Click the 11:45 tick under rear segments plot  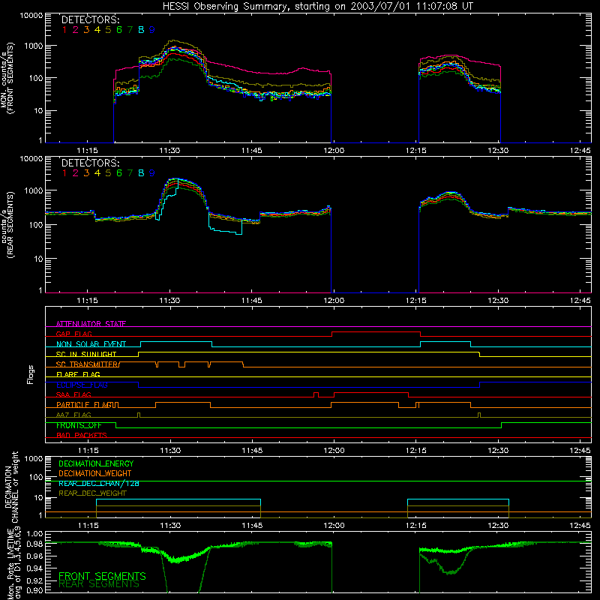[252, 301]
